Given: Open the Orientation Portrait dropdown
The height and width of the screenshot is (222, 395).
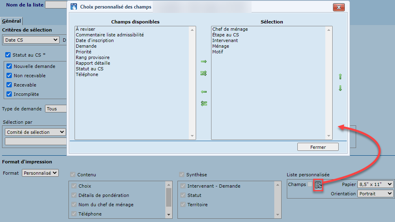Looking at the screenshot, I should coord(376,194).
